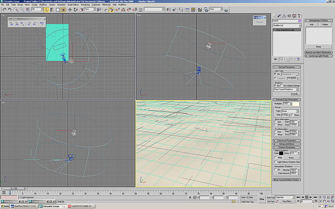Open the Modifier List dropdown

pos(287,26)
